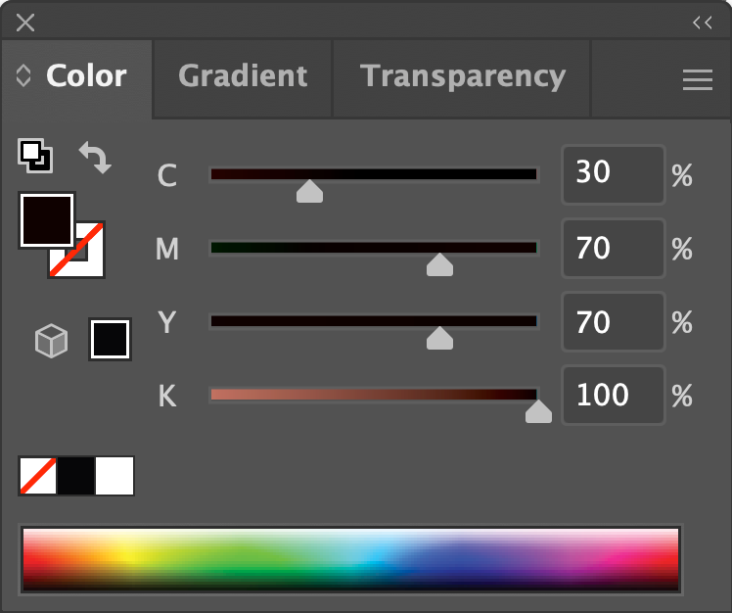Swap fill and stroke colors arrow
This screenshot has width=732, height=613.
(x=95, y=157)
